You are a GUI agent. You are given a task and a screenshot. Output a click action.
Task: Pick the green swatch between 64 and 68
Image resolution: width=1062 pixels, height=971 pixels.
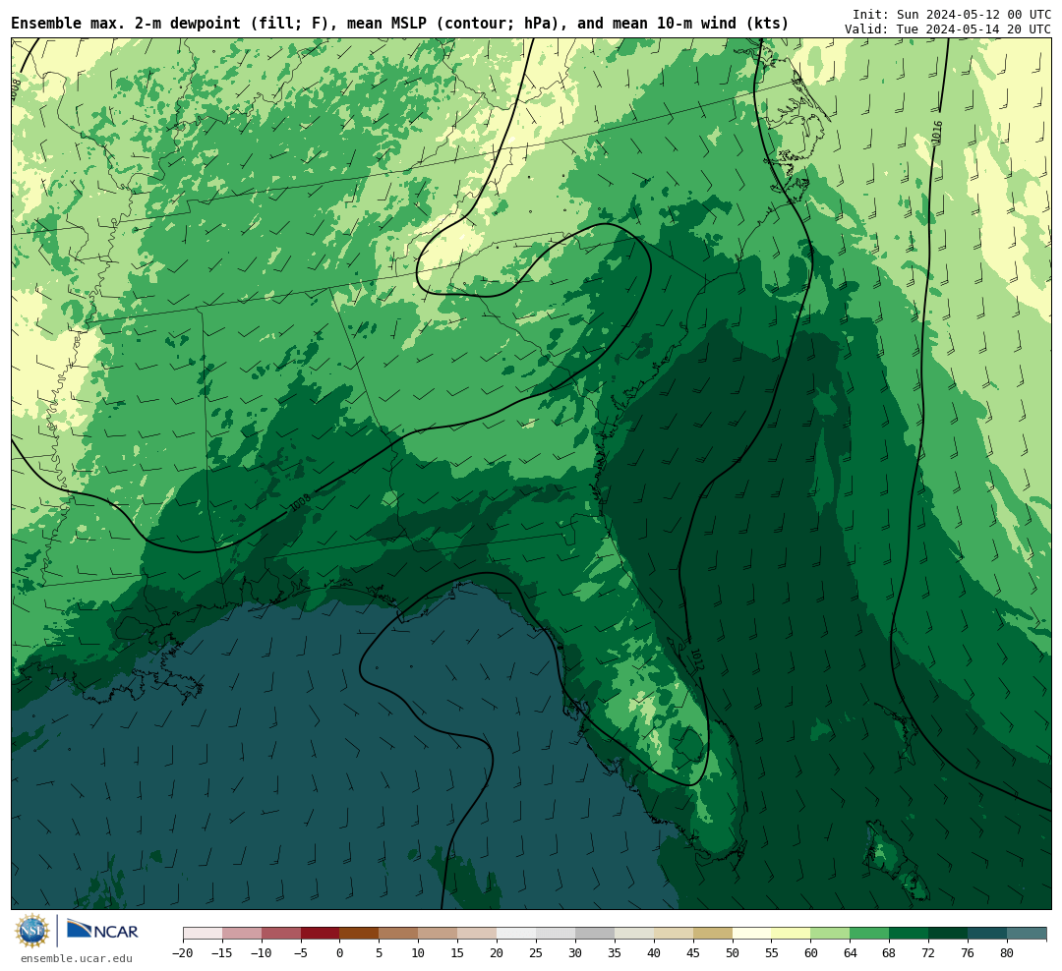pyautogui.click(x=870, y=934)
